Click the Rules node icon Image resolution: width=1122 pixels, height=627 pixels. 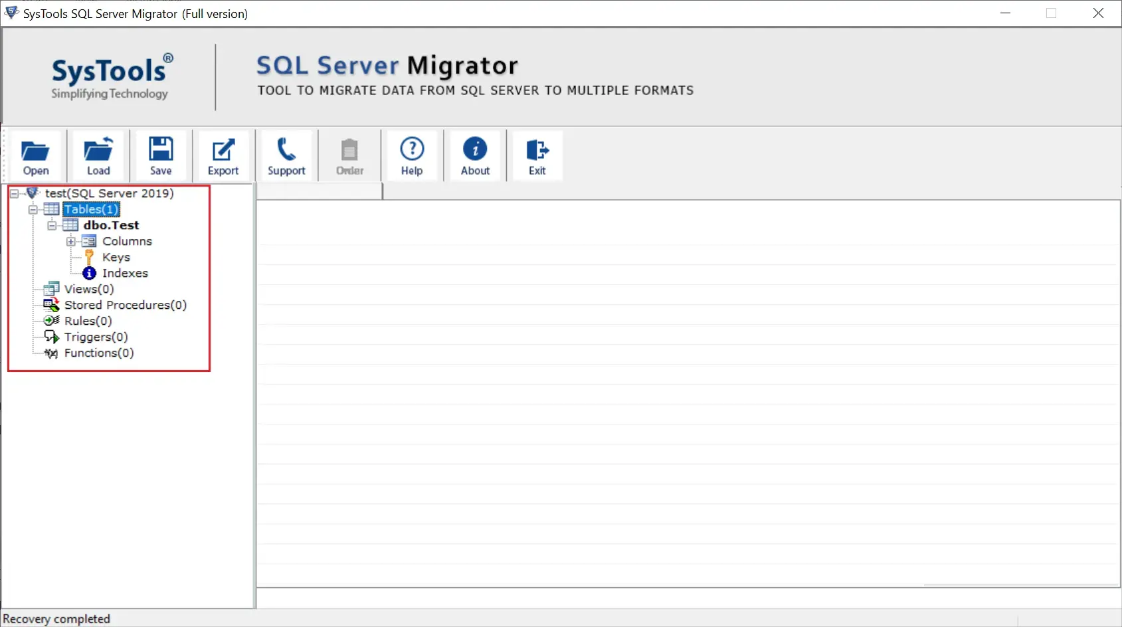pos(51,321)
